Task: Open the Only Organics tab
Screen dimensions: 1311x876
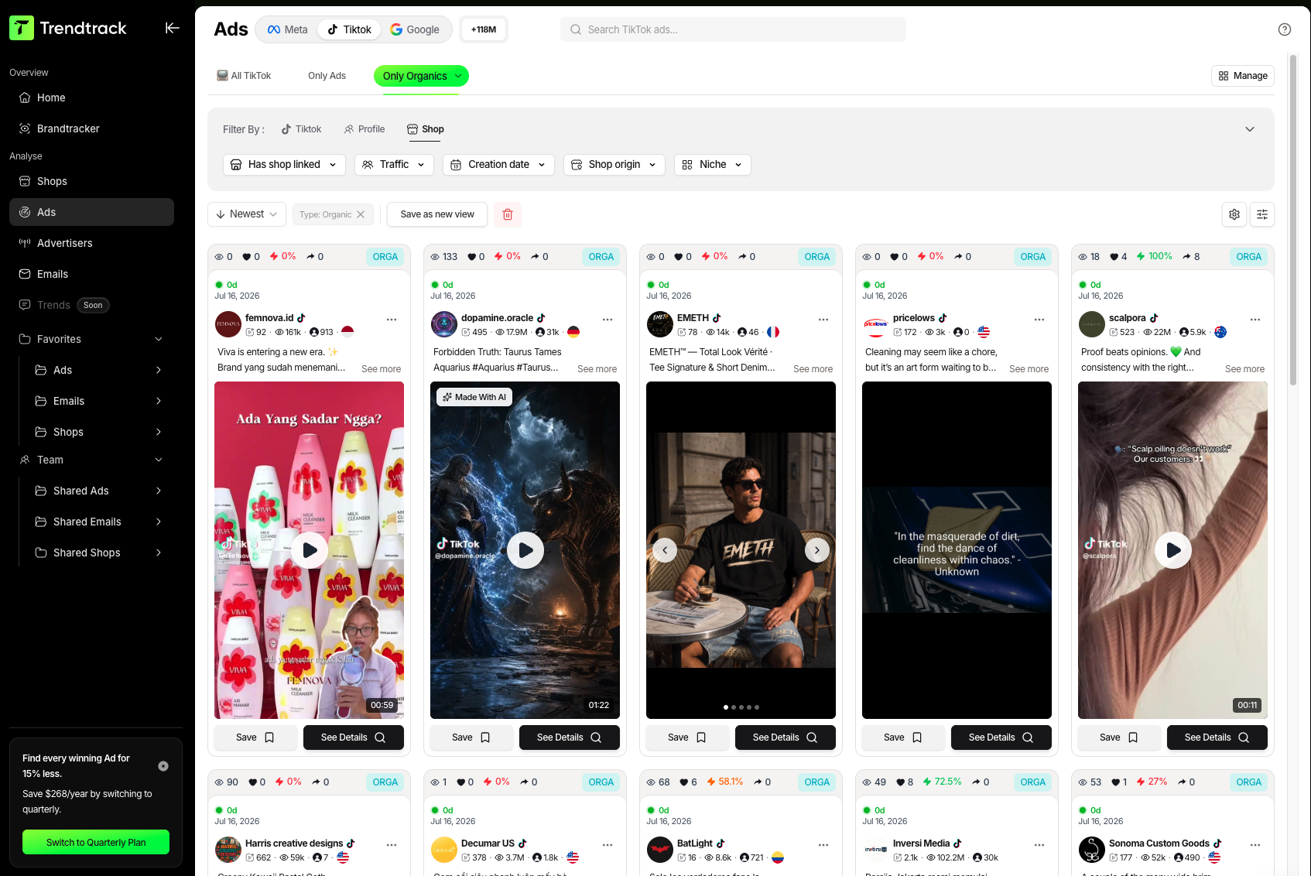Action: coord(421,76)
